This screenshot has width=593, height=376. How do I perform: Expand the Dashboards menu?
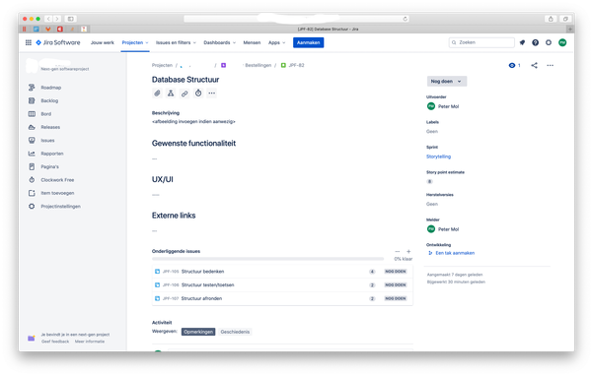220,42
